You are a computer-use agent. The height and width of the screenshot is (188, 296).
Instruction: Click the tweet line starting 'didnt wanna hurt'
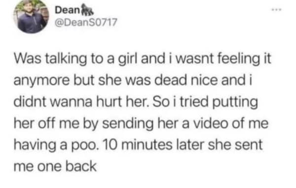136,102
